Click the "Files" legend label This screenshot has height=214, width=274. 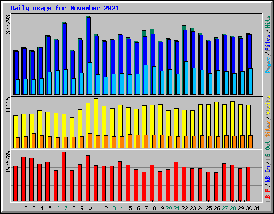point(268,43)
